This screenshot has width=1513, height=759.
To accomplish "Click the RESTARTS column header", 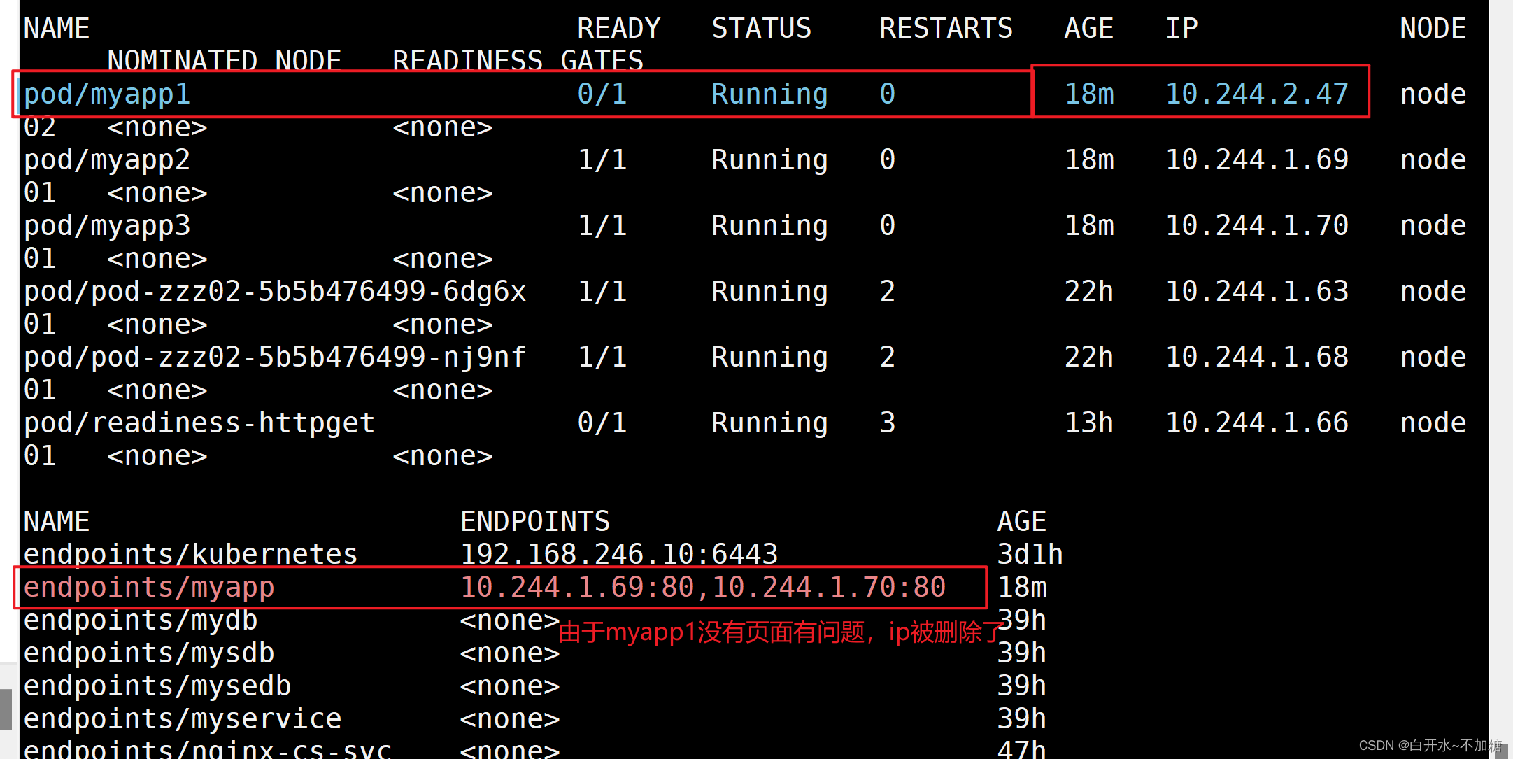I will tap(946, 29).
